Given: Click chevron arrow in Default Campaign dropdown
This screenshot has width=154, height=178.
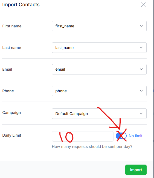Looking at the screenshot, I should coord(141,114).
